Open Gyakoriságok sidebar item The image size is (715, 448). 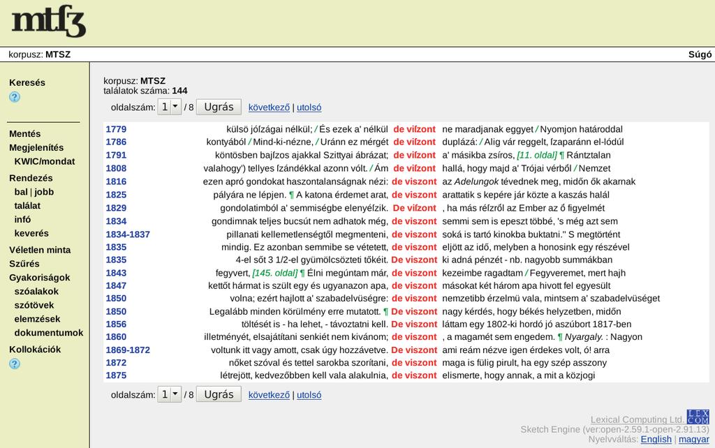pos(40,278)
